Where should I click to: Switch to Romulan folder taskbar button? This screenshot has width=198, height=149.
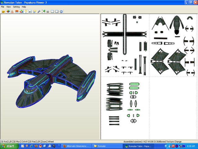pyautogui.click(x=107, y=146)
